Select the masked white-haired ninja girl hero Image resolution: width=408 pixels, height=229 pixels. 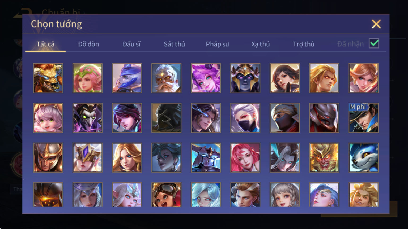(x=245, y=118)
